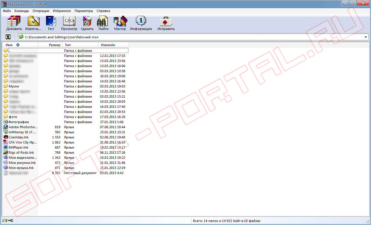Screen dimensions: 371x225
Task: Click the drive icon in the status bar
Action: [x=5, y=221]
